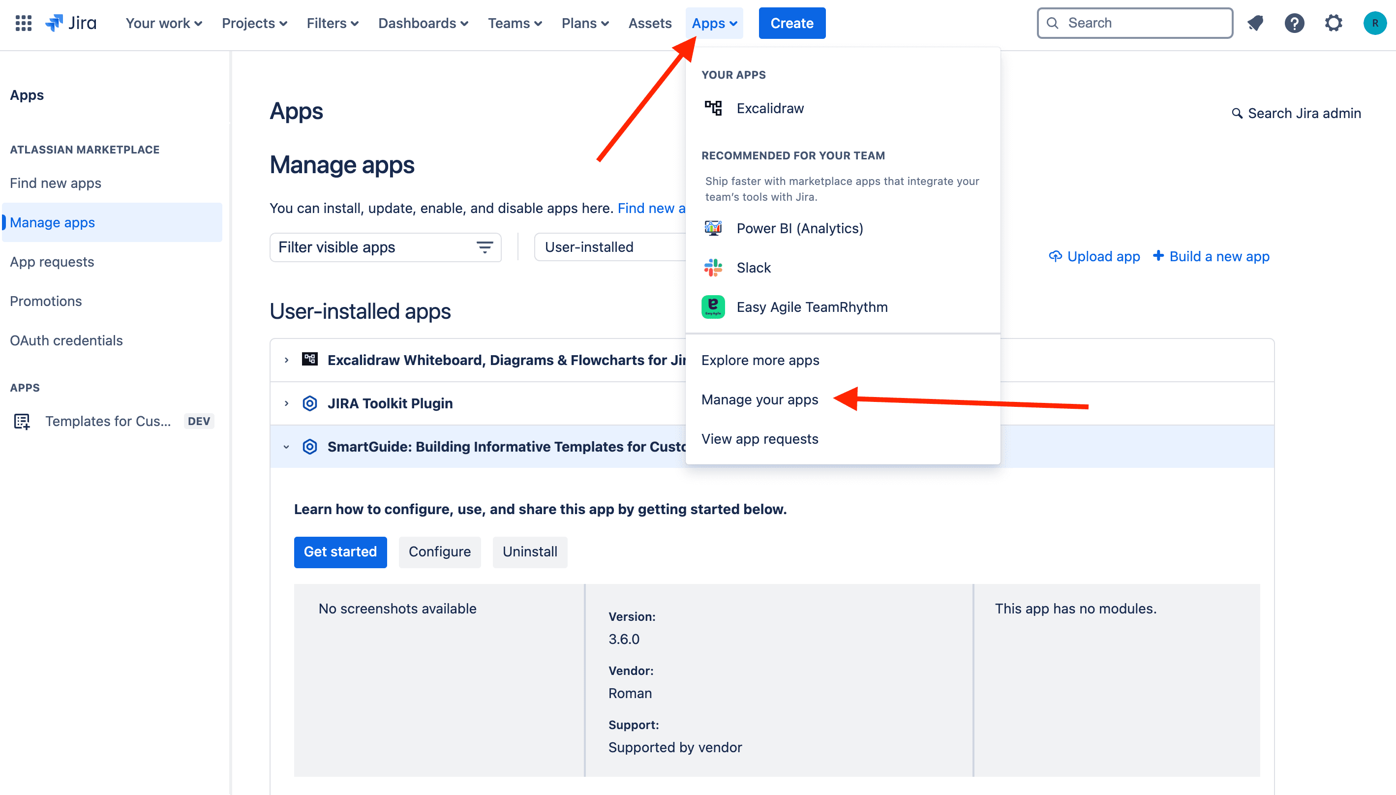The width and height of the screenshot is (1396, 795).
Task: Click the Filter visible apps field
Action: [386, 247]
